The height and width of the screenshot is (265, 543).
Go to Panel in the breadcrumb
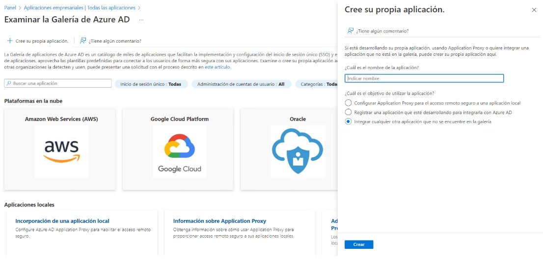click(x=10, y=8)
